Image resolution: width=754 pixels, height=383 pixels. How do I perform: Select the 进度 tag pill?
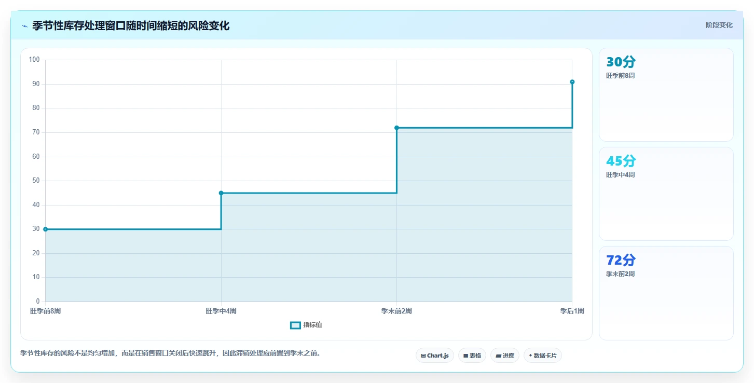tap(505, 355)
